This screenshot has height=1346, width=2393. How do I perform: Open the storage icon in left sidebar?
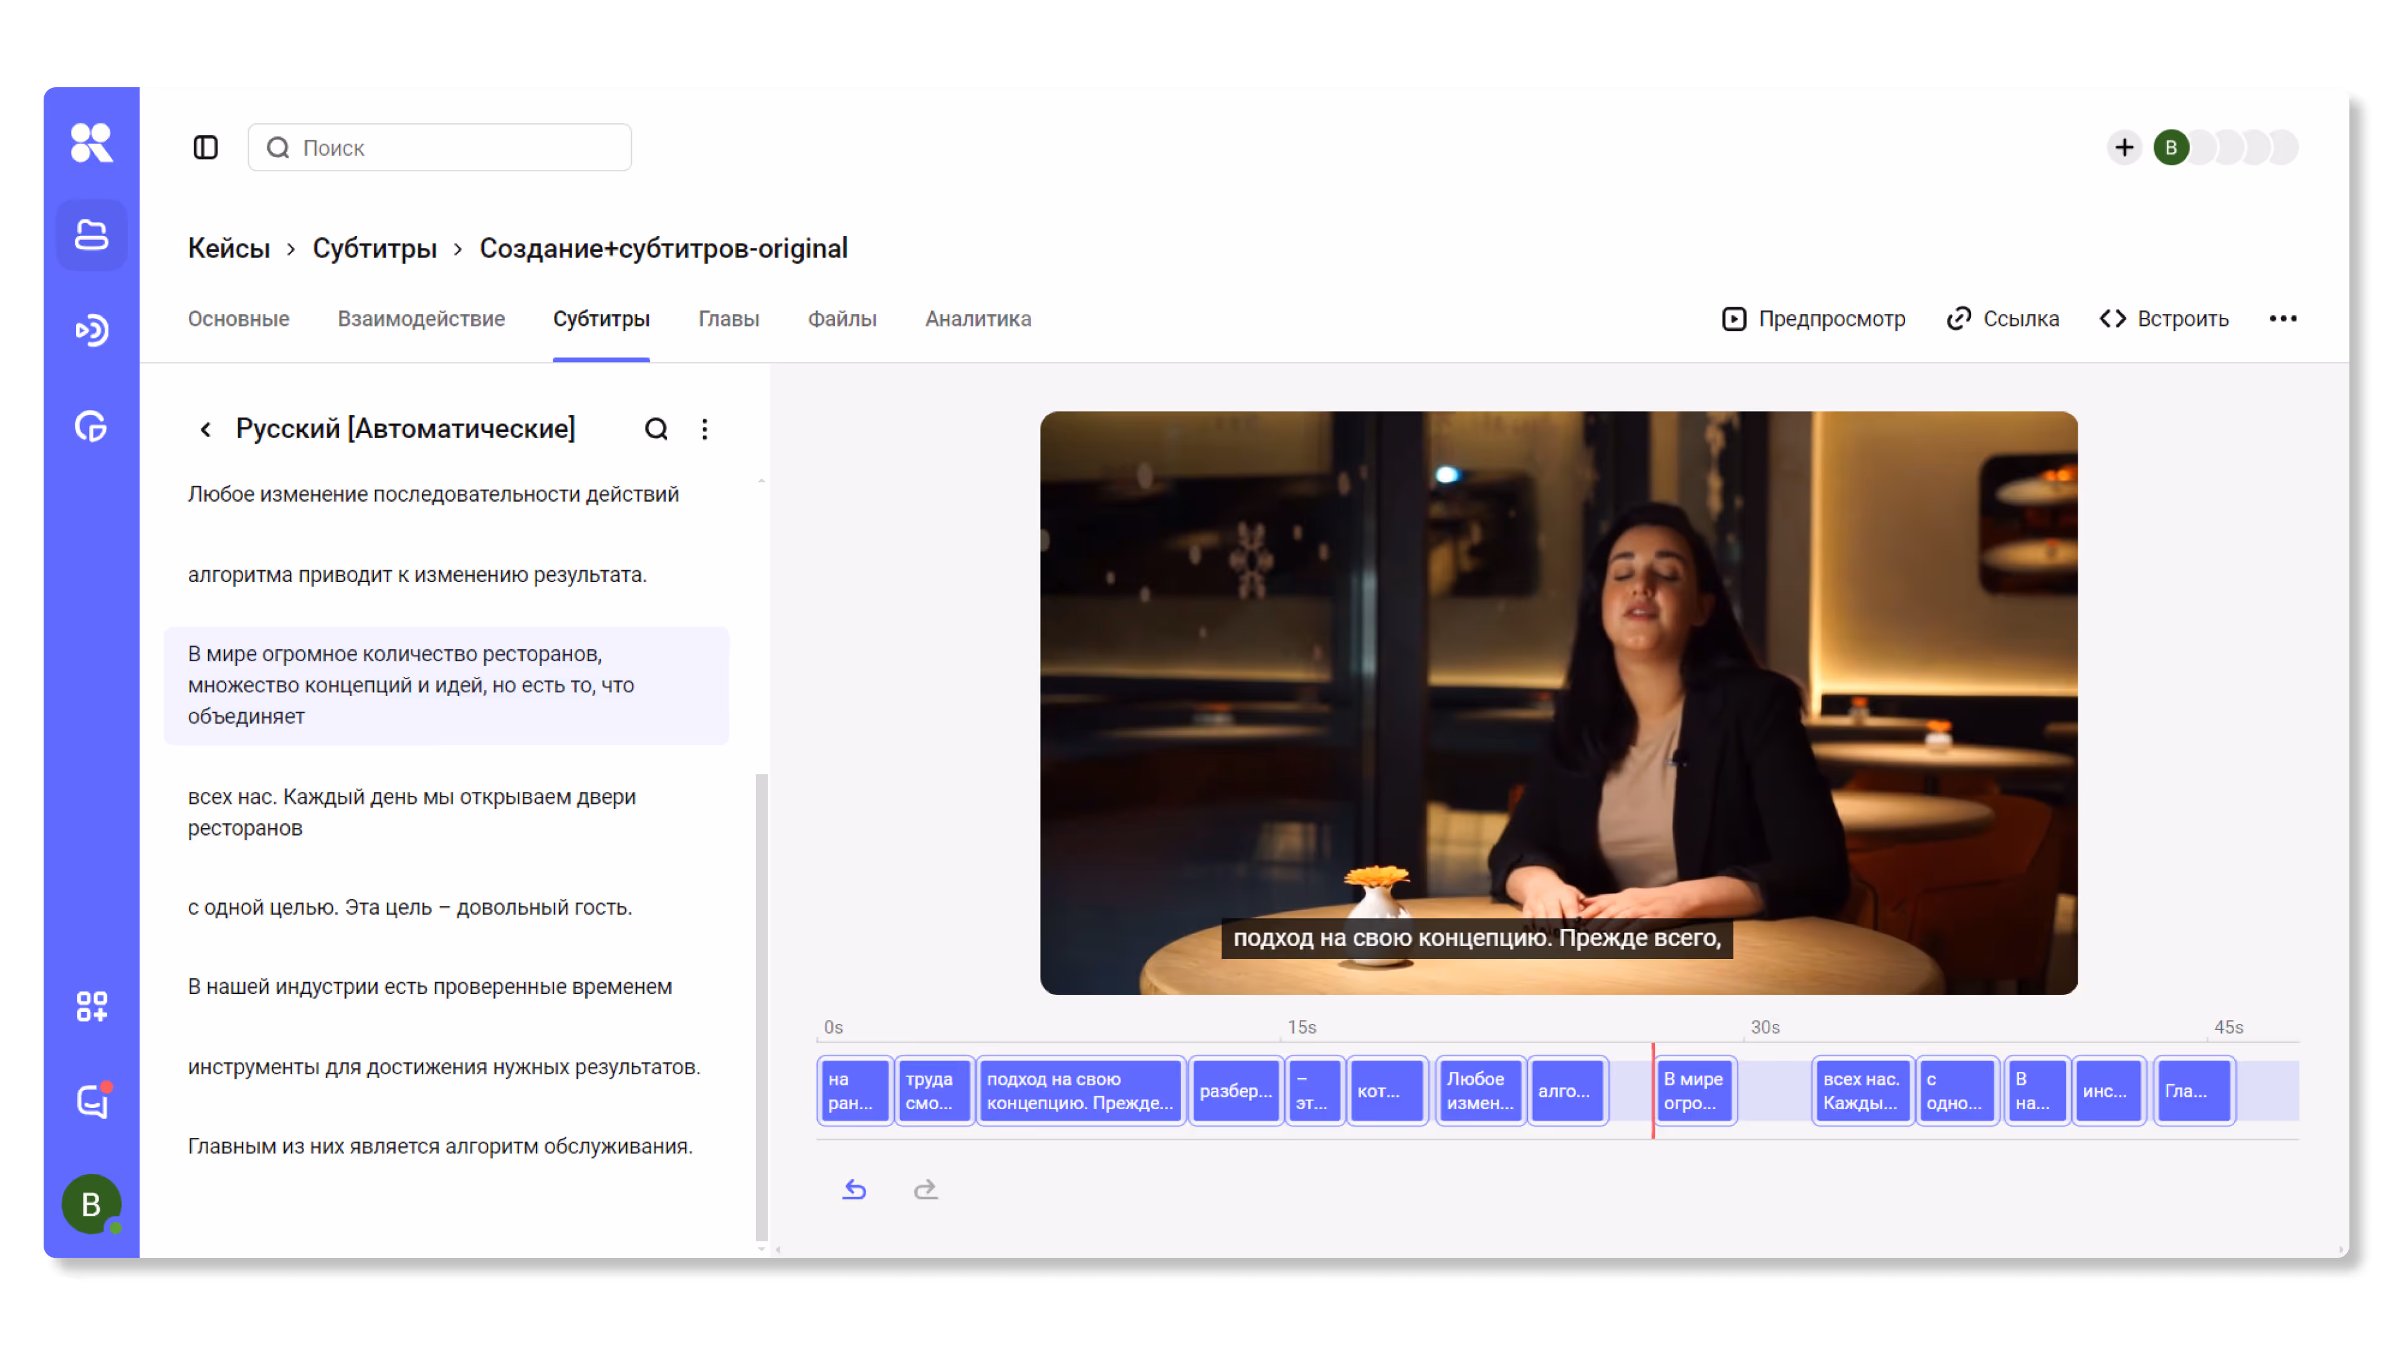[x=91, y=235]
